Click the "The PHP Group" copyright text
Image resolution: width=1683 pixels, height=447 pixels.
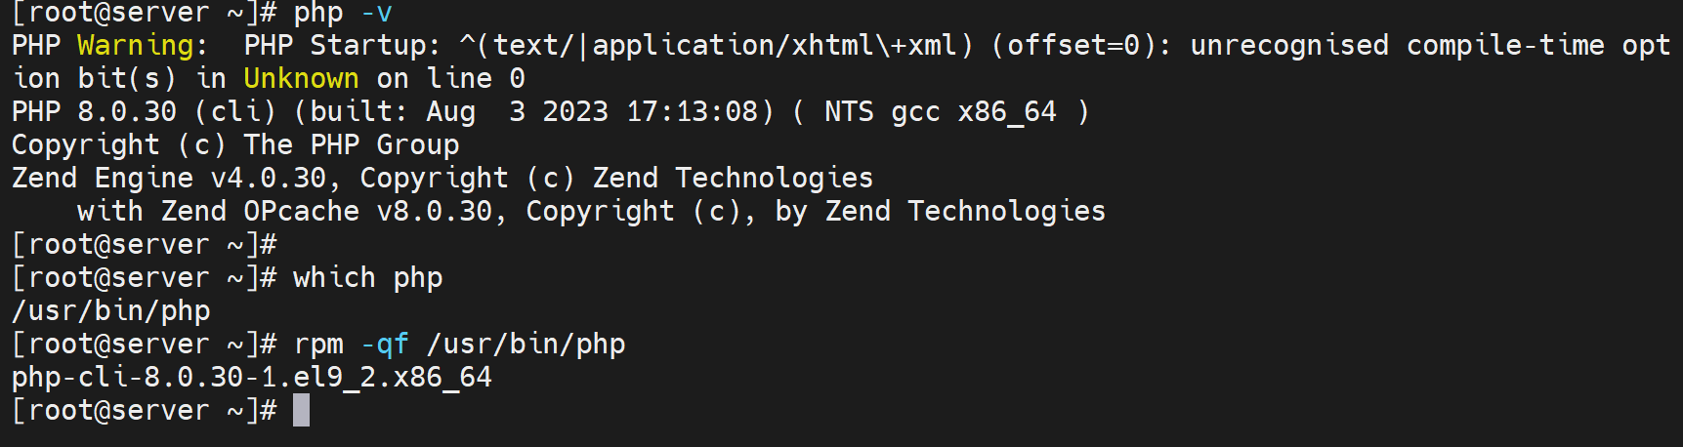[x=351, y=144]
